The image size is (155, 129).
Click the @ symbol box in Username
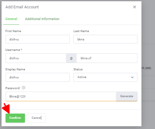71,58
